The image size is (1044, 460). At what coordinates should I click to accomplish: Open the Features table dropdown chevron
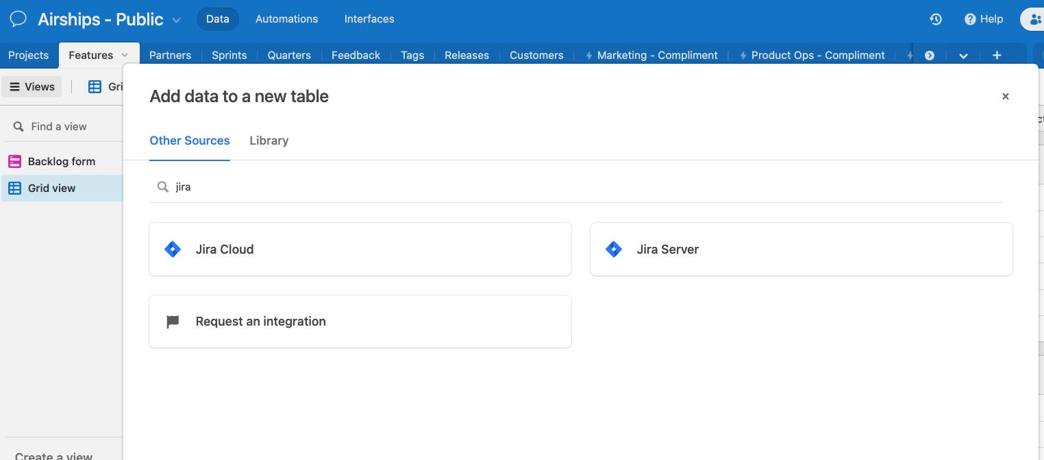[124, 55]
